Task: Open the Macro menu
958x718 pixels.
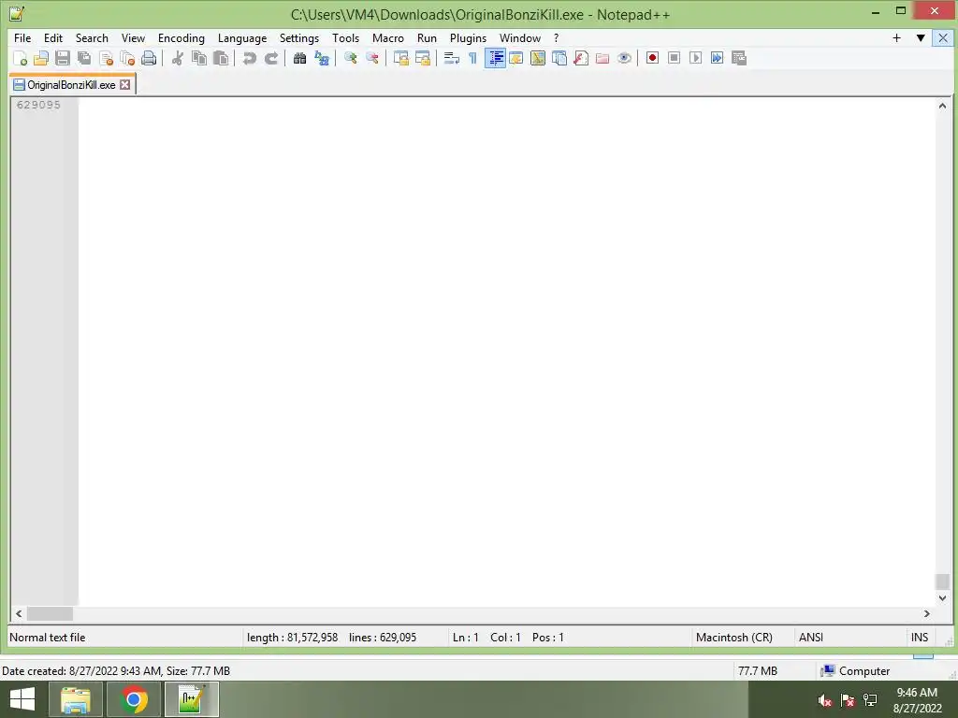Action: pyautogui.click(x=388, y=37)
